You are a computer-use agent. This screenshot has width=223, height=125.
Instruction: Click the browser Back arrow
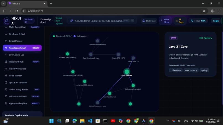tap(4, 11)
